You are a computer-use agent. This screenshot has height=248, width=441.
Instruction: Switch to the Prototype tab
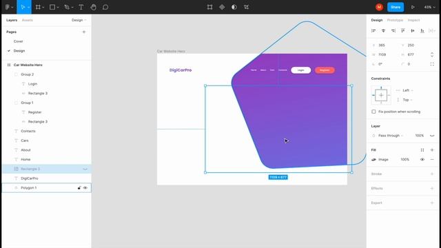tap(395, 20)
